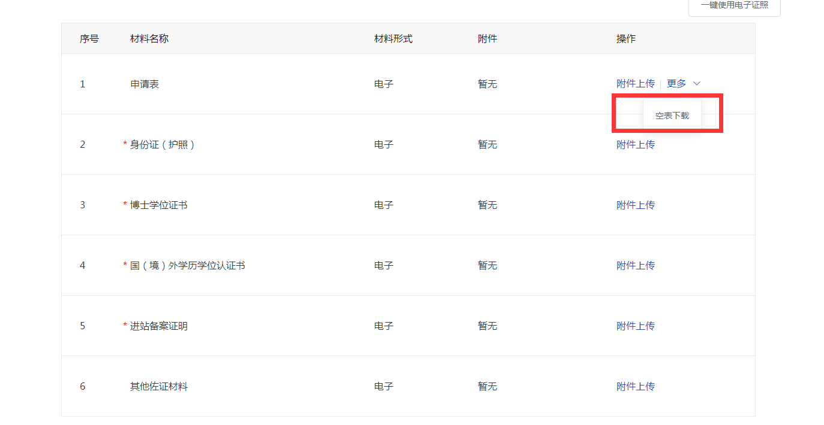The image size is (824, 425).
Task: Upload attachment for 国（境）外学历学位认证书
Action: click(x=635, y=265)
